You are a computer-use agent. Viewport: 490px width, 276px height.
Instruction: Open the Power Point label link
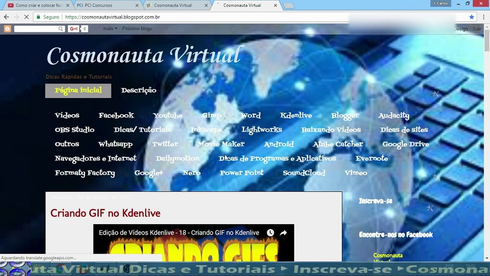click(242, 173)
